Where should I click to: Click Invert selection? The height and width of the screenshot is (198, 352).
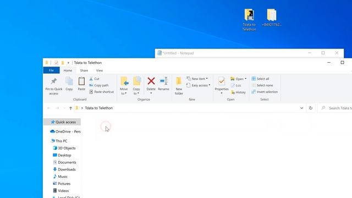tap(265, 92)
